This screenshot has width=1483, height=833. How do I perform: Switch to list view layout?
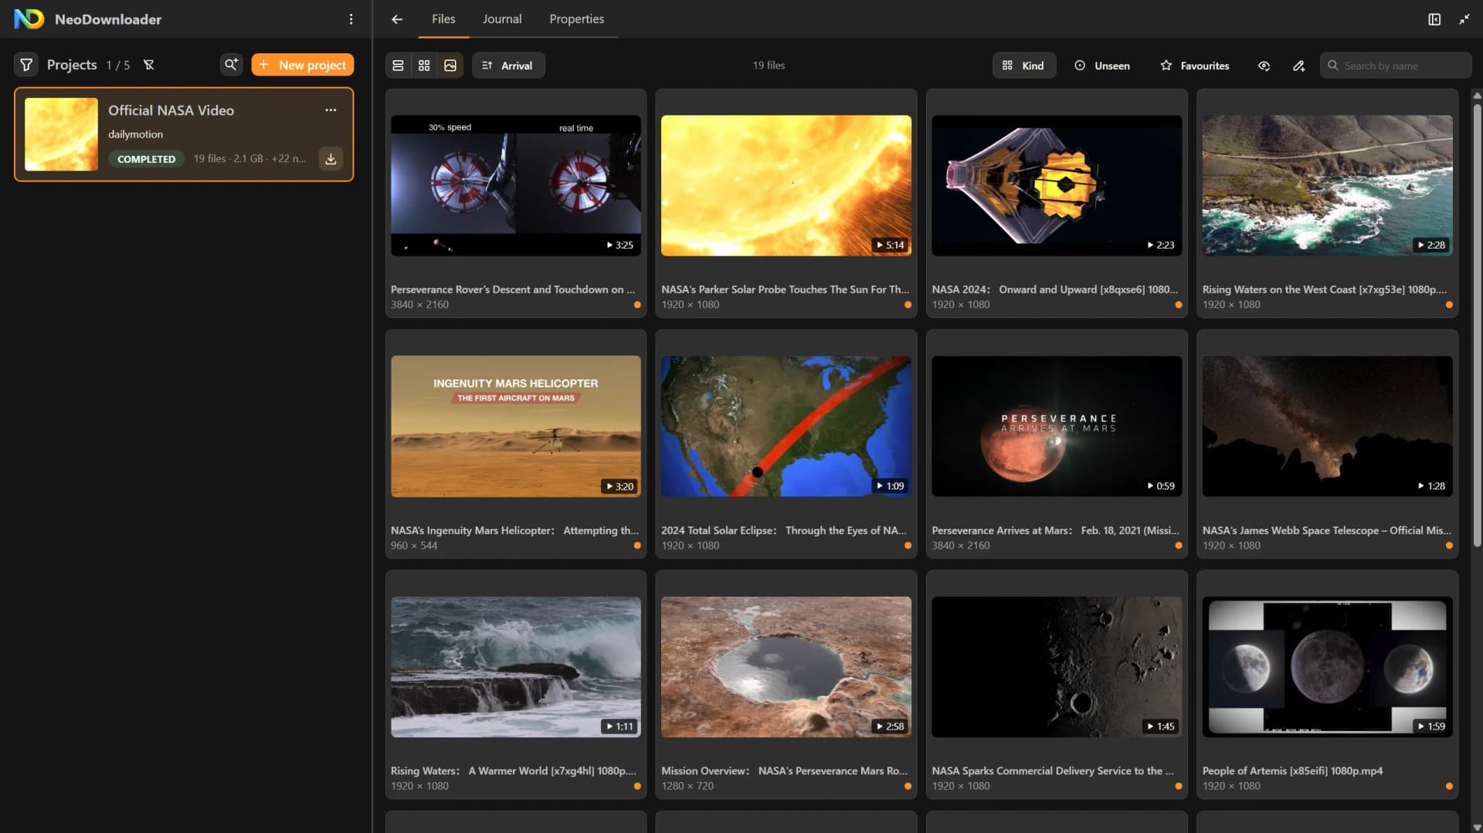point(398,66)
